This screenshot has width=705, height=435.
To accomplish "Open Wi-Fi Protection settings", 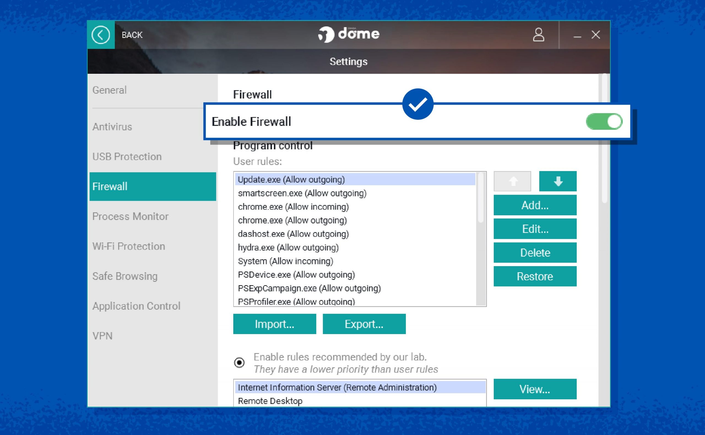I will pyautogui.click(x=129, y=246).
